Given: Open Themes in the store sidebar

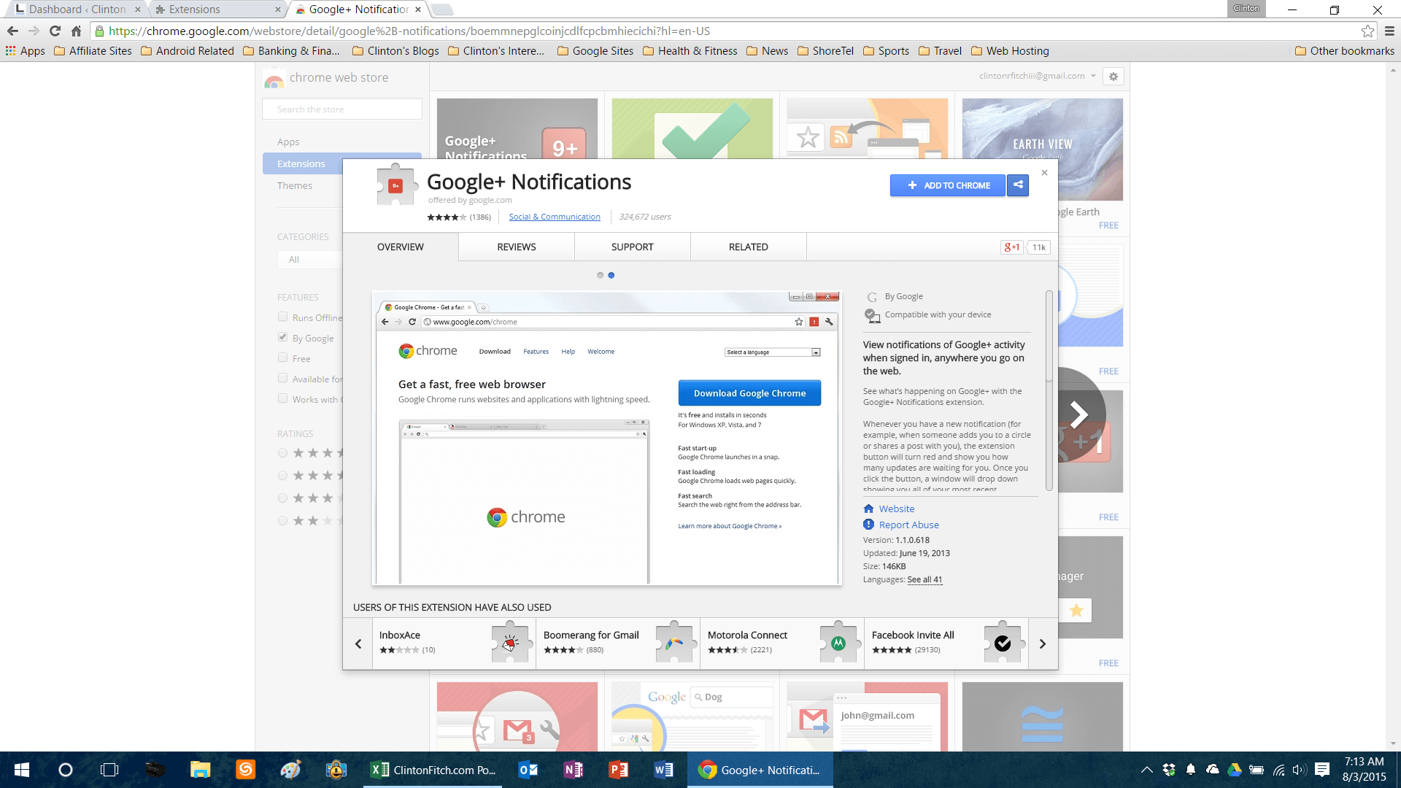Looking at the screenshot, I should [x=295, y=185].
